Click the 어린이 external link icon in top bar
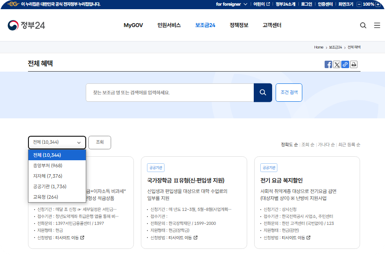Viewport: 385px width, 255px height. 267,4
